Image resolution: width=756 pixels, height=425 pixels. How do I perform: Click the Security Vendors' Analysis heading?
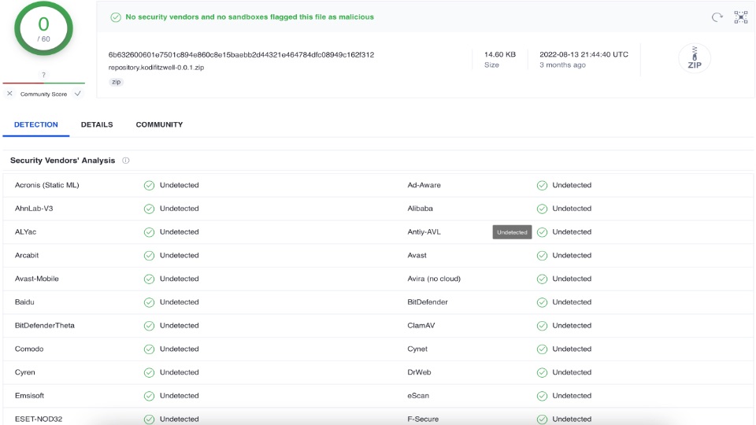63,161
